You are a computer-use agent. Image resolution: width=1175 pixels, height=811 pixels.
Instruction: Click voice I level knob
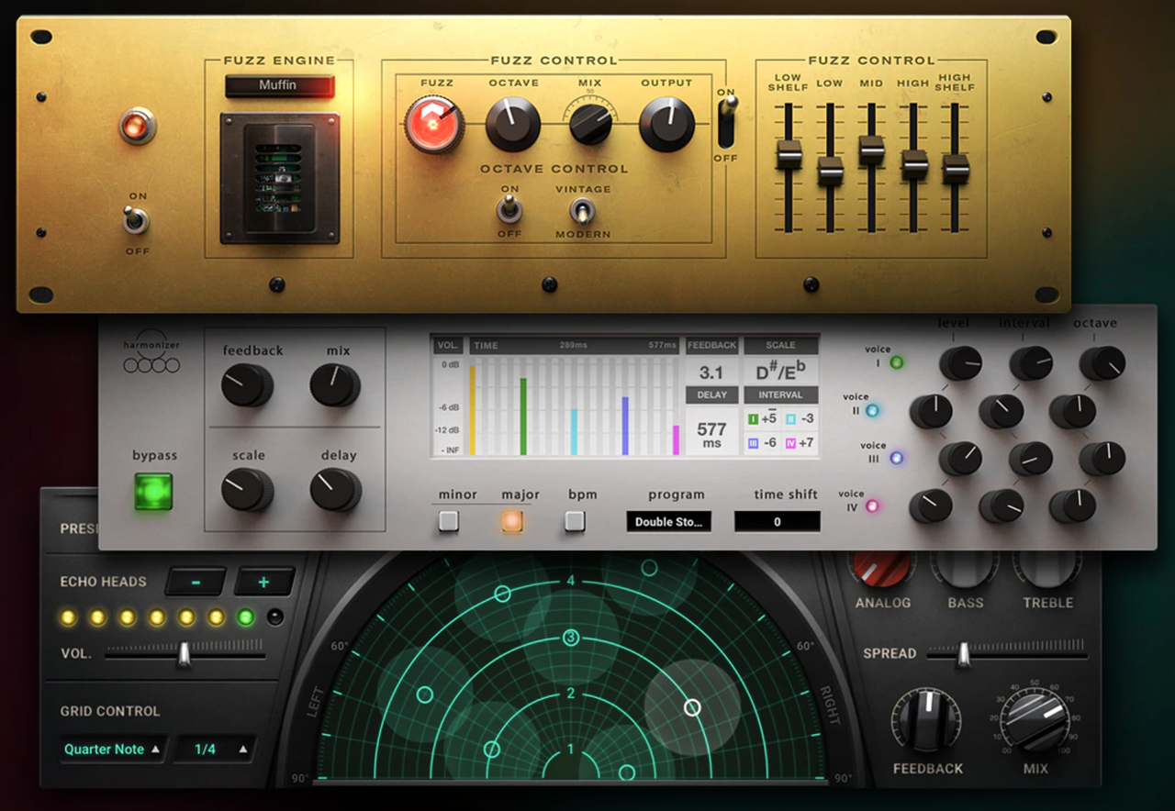[x=960, y=363]
